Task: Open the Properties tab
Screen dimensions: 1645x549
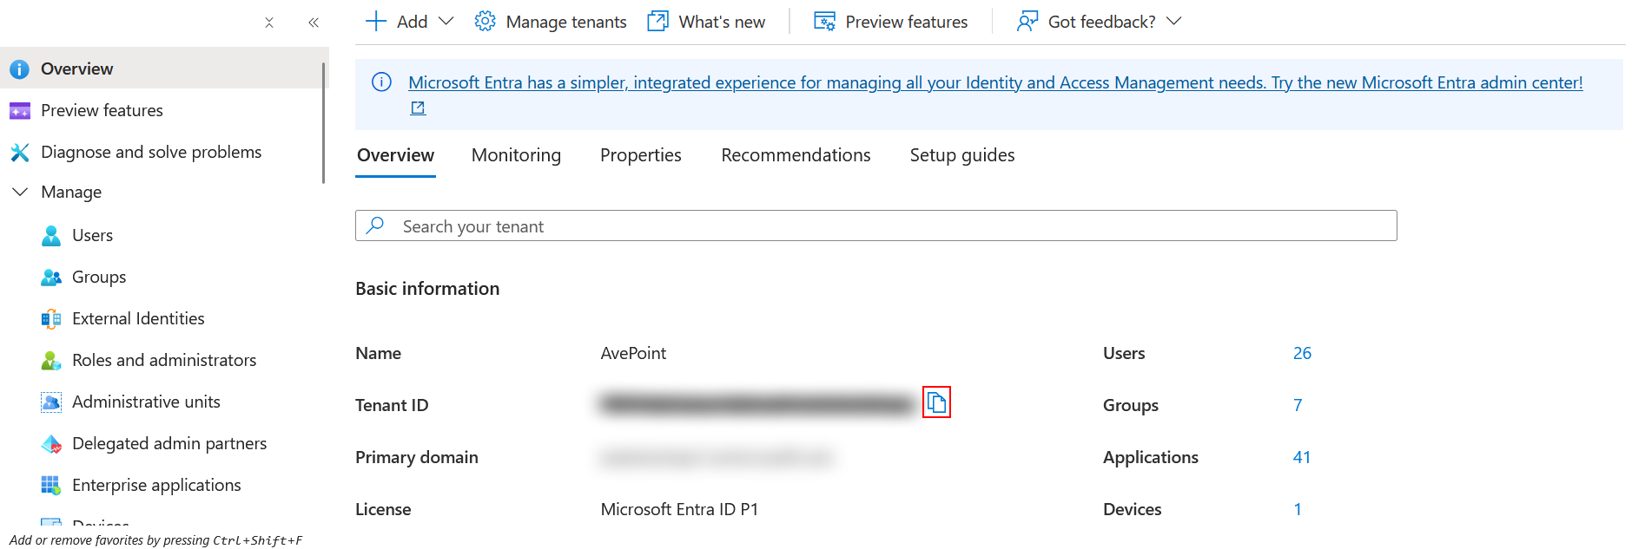Action: (640, 155)
